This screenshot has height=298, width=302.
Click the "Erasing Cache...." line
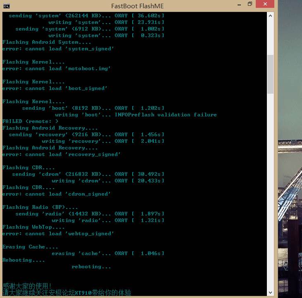click(30, 247)
